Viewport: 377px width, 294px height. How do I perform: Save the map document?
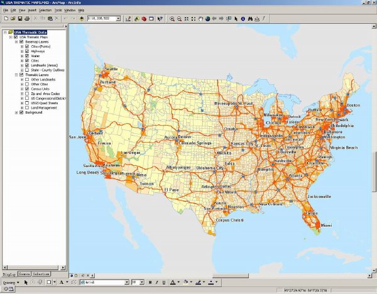point(20,18)
